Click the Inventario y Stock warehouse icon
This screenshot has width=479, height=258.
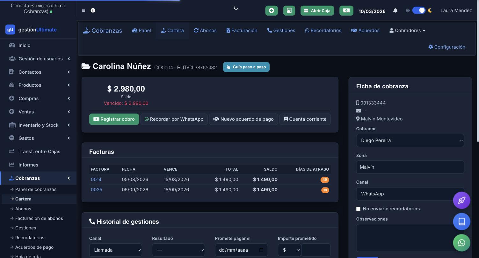[12, 125]
